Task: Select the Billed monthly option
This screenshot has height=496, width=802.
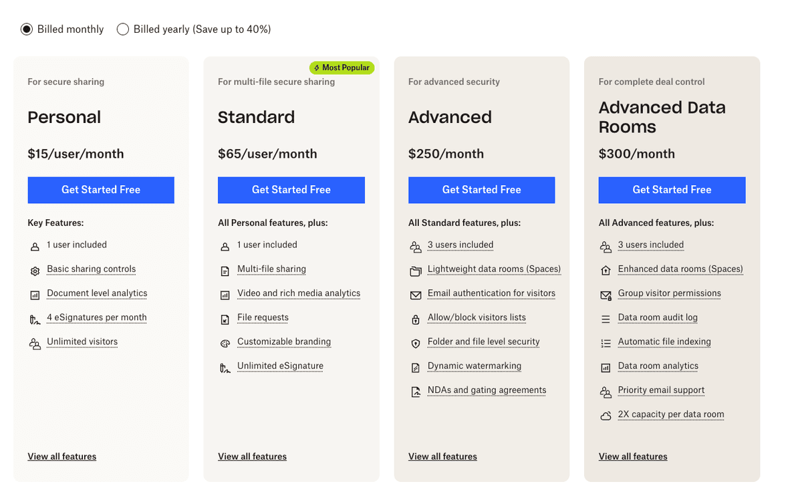Action: click(27, 29)
